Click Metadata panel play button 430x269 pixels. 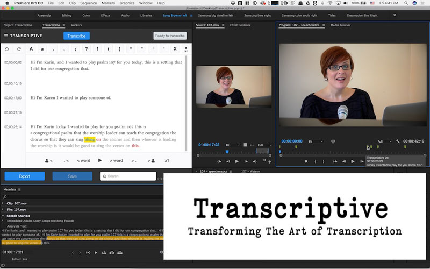tap(96, 252)
